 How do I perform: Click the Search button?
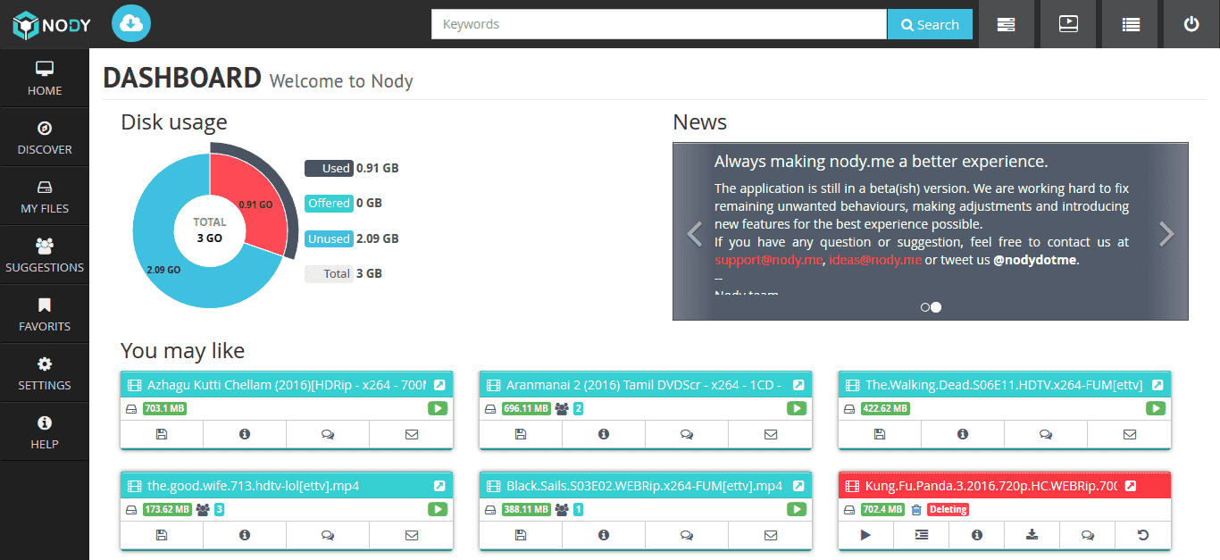930,24
